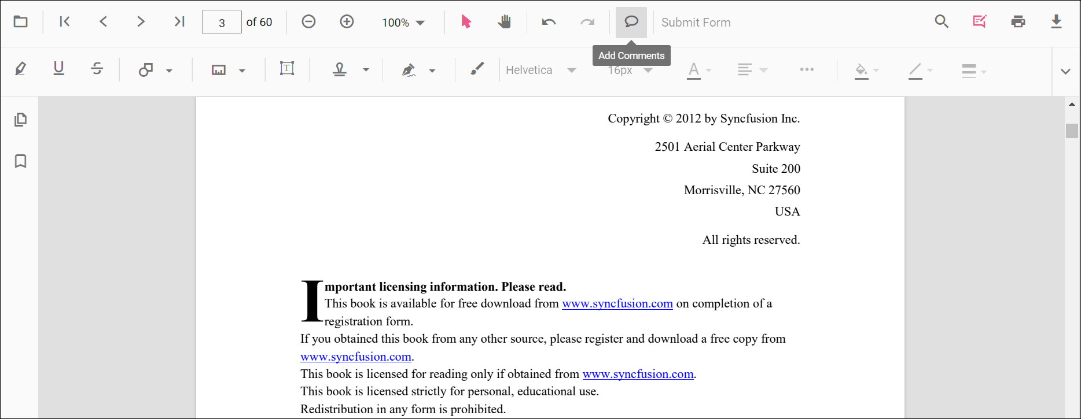
Task: Open the ink drawing tool
Action: [x=477, y=69]
